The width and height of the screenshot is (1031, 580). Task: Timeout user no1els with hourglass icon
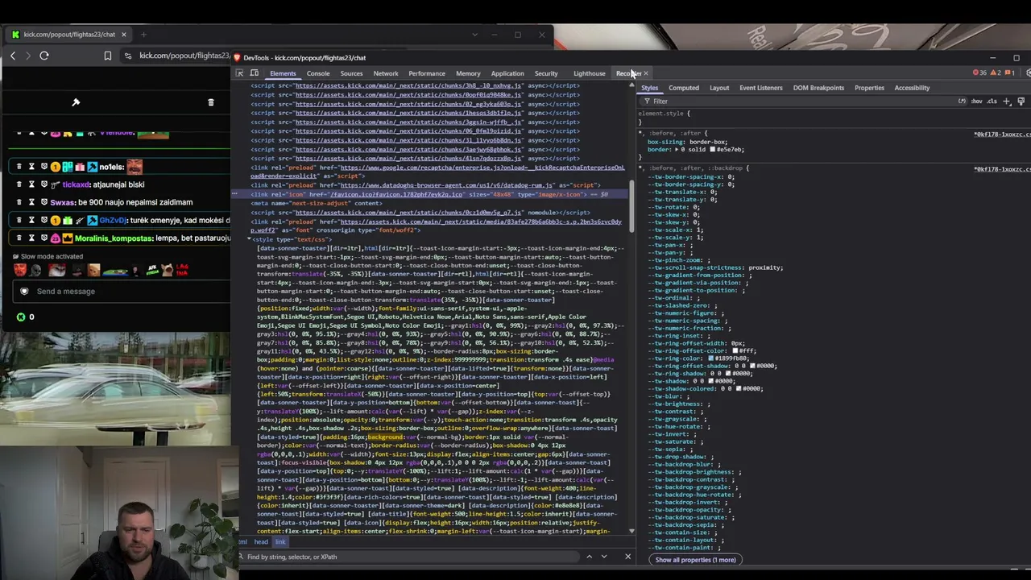[x=31, y=167]
